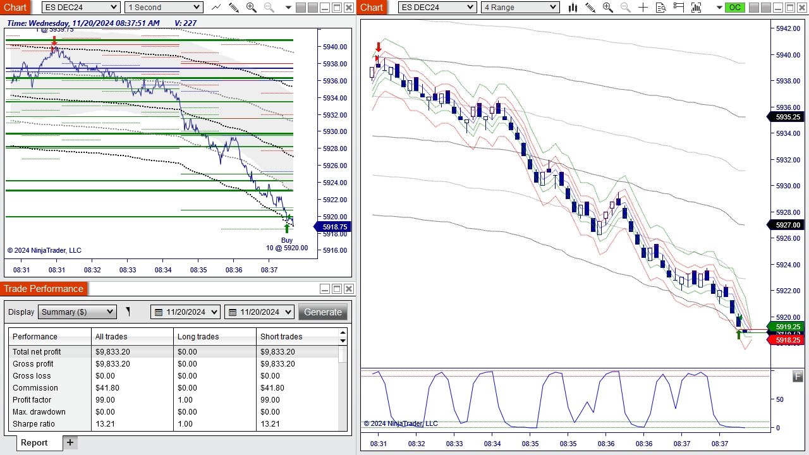Open the Chart Trader icon in the right chart
The width and height of the screenshot is (809, 455).
pyautogui.click(x=679, y=8)
